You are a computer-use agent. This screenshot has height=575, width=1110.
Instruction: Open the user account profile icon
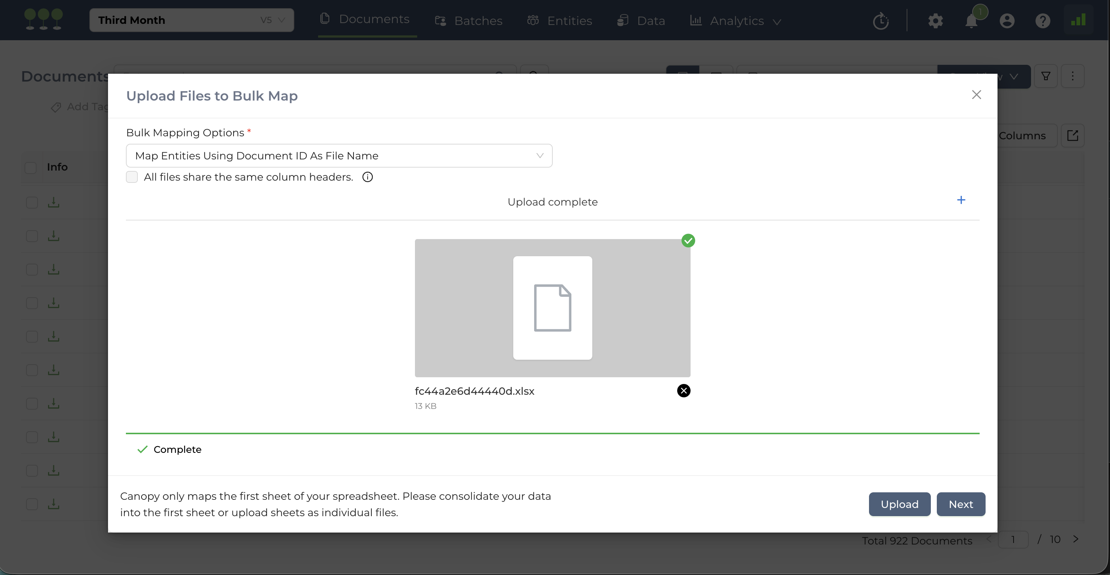1006,21
